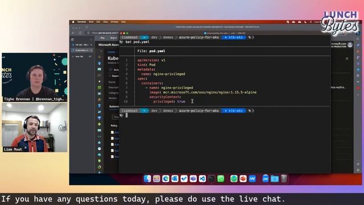Click Liam Moat's video thumbnail
Screen dimensions: 364x205
35,128
